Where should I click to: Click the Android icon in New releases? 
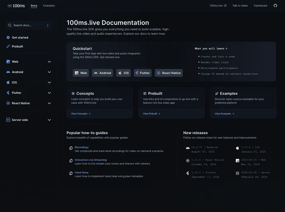pos(188,148)
